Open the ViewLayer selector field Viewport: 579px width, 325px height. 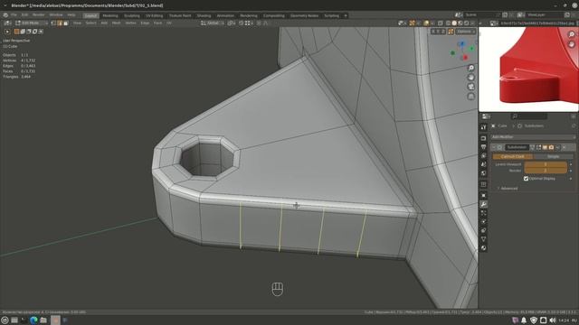click(544, 14)
